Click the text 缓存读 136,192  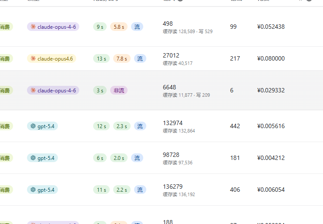179,194
